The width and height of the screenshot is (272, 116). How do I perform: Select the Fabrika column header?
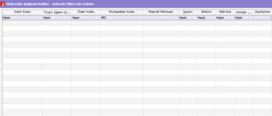pos(225,12)
